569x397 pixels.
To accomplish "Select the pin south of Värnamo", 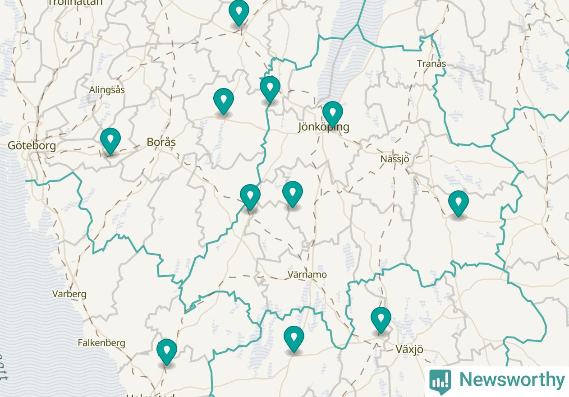I will click(294, 338).
